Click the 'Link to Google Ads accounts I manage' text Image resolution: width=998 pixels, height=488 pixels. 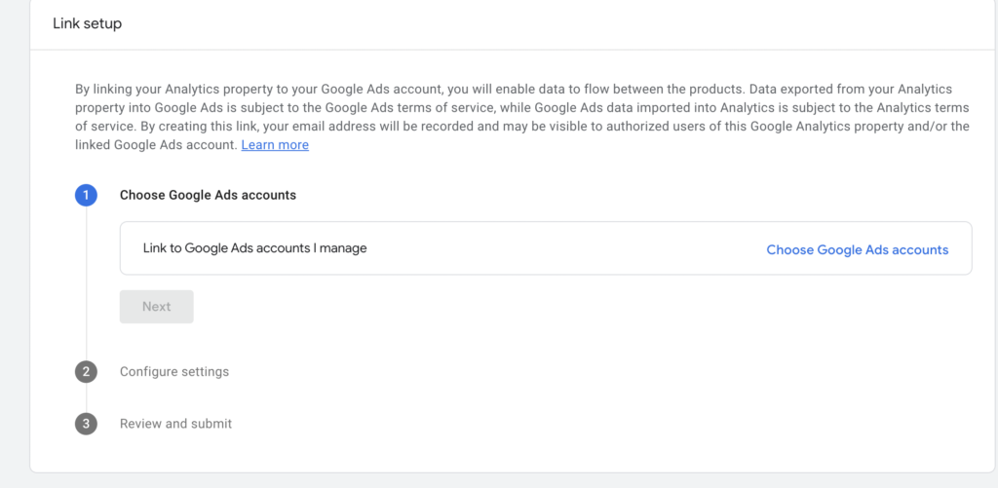coord(254,248)
